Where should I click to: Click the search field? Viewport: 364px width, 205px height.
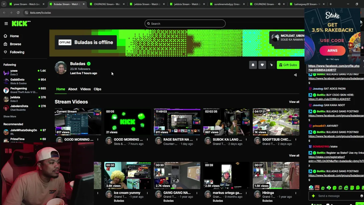point(185,24)
